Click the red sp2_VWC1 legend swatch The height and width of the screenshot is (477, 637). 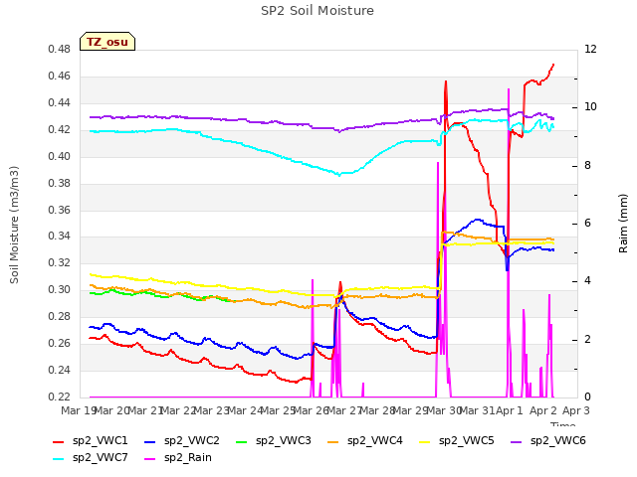[59, 441]
